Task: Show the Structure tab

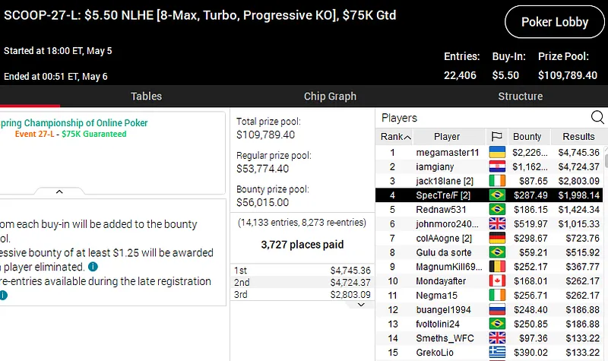Action: (520, 97)
